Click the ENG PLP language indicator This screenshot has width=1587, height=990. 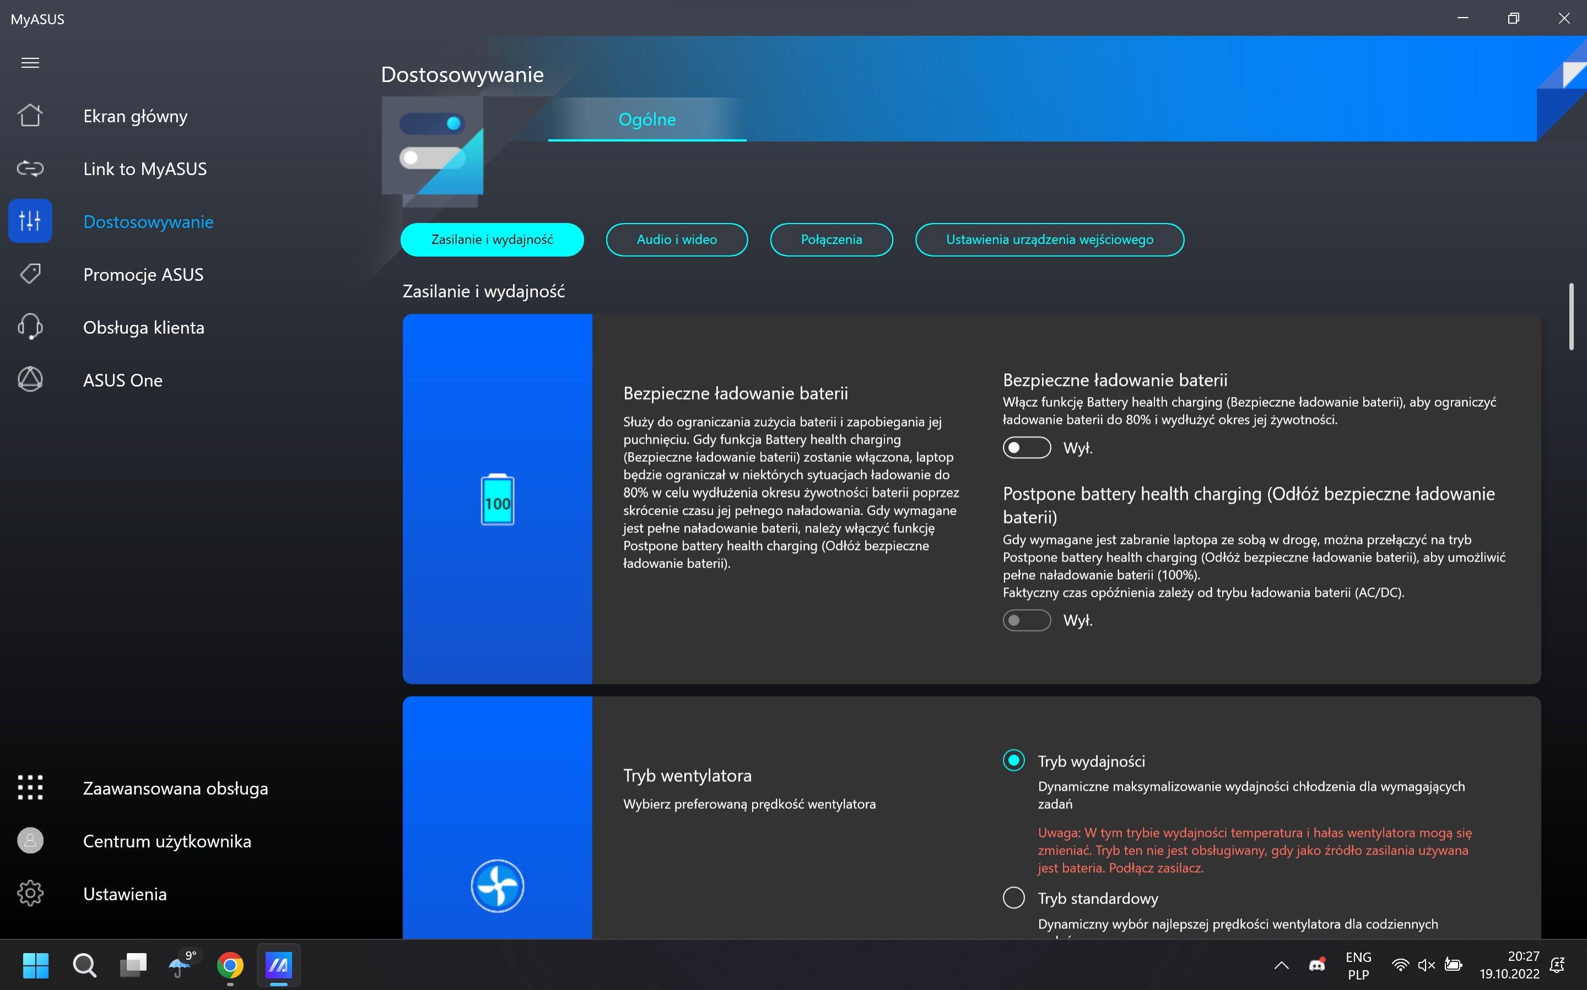point(1358,965)
